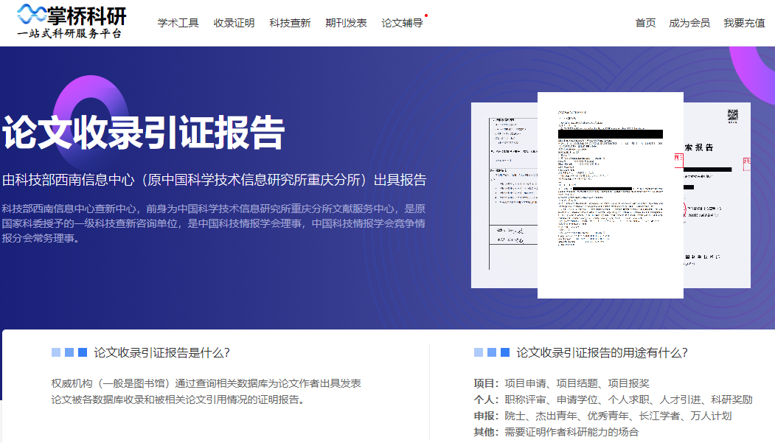Click the center report sample thumbnail

tap(611, 195)
